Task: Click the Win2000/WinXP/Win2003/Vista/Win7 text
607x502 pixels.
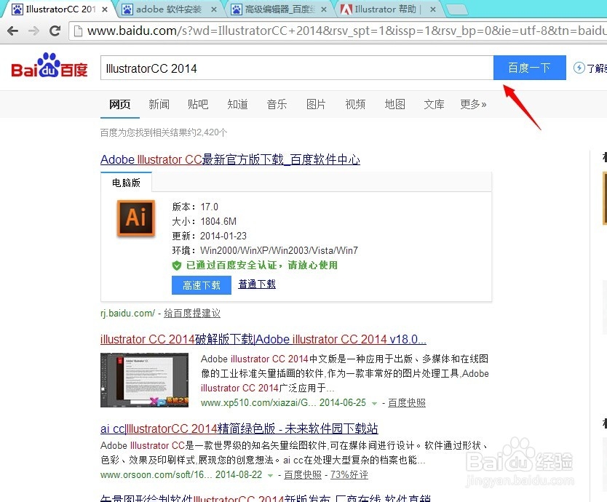Action: 279,250
